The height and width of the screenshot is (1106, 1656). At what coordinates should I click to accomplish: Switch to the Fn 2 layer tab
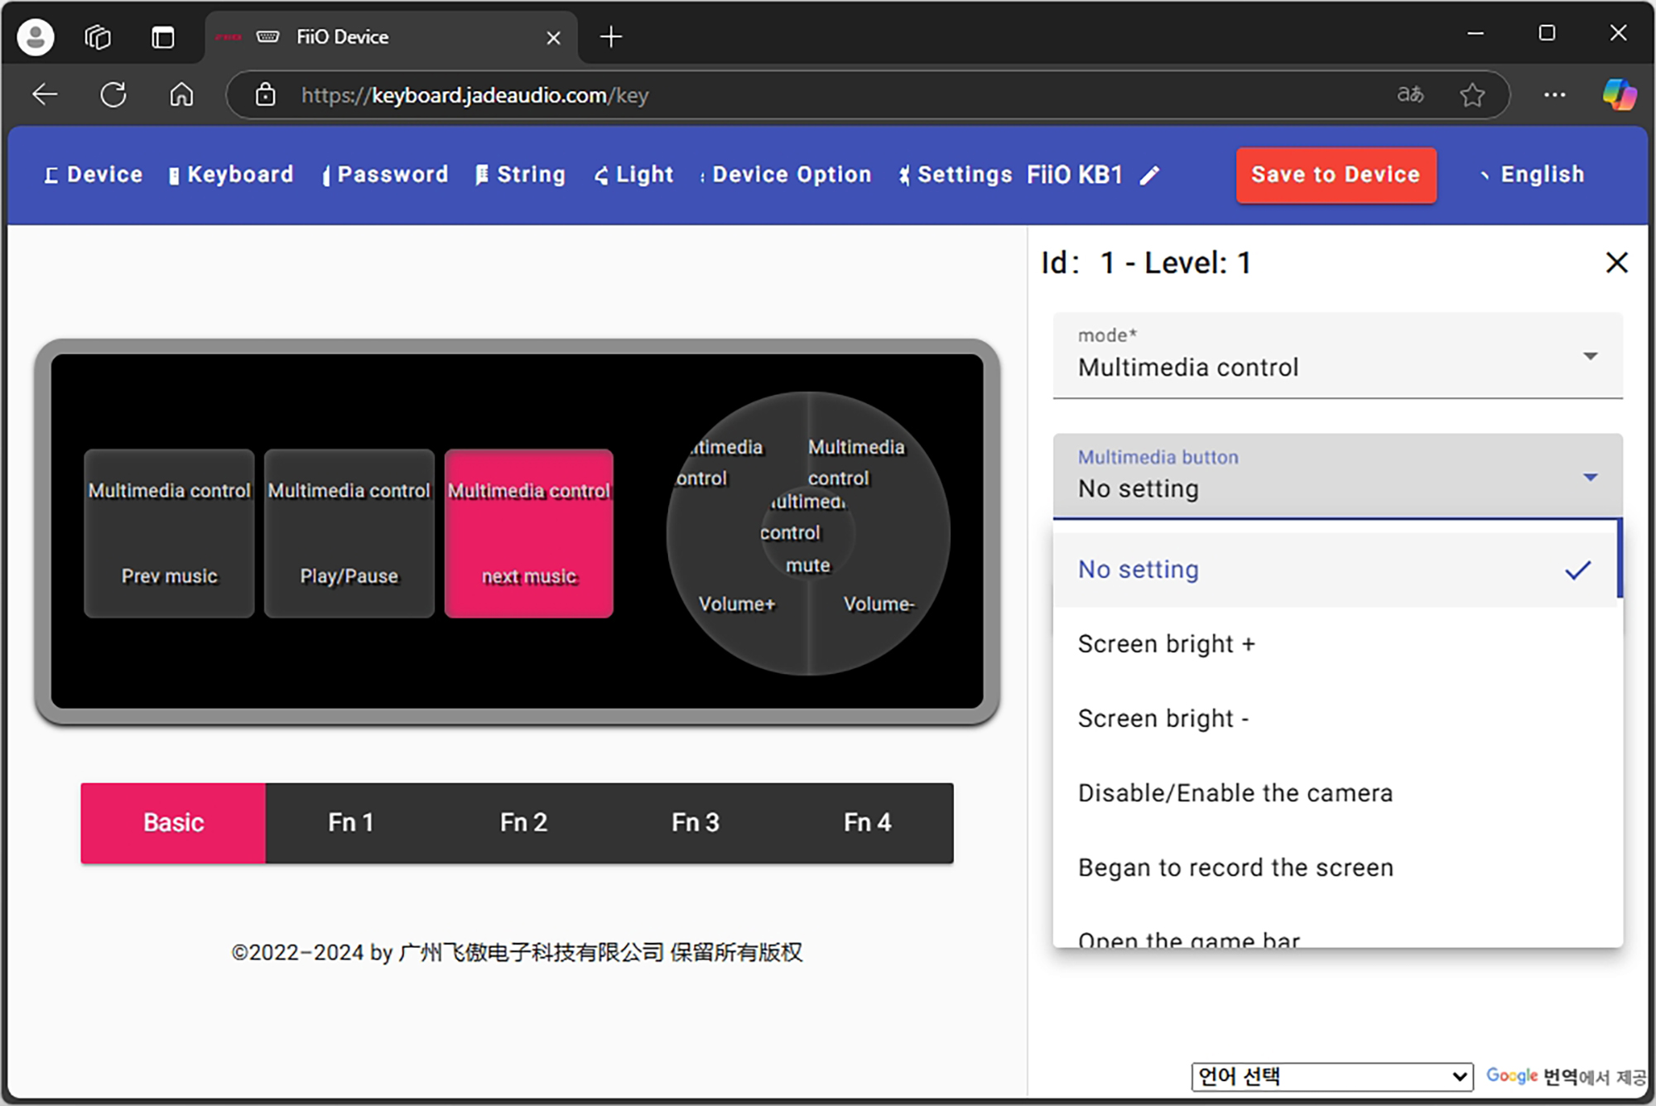tap(523, 823)
